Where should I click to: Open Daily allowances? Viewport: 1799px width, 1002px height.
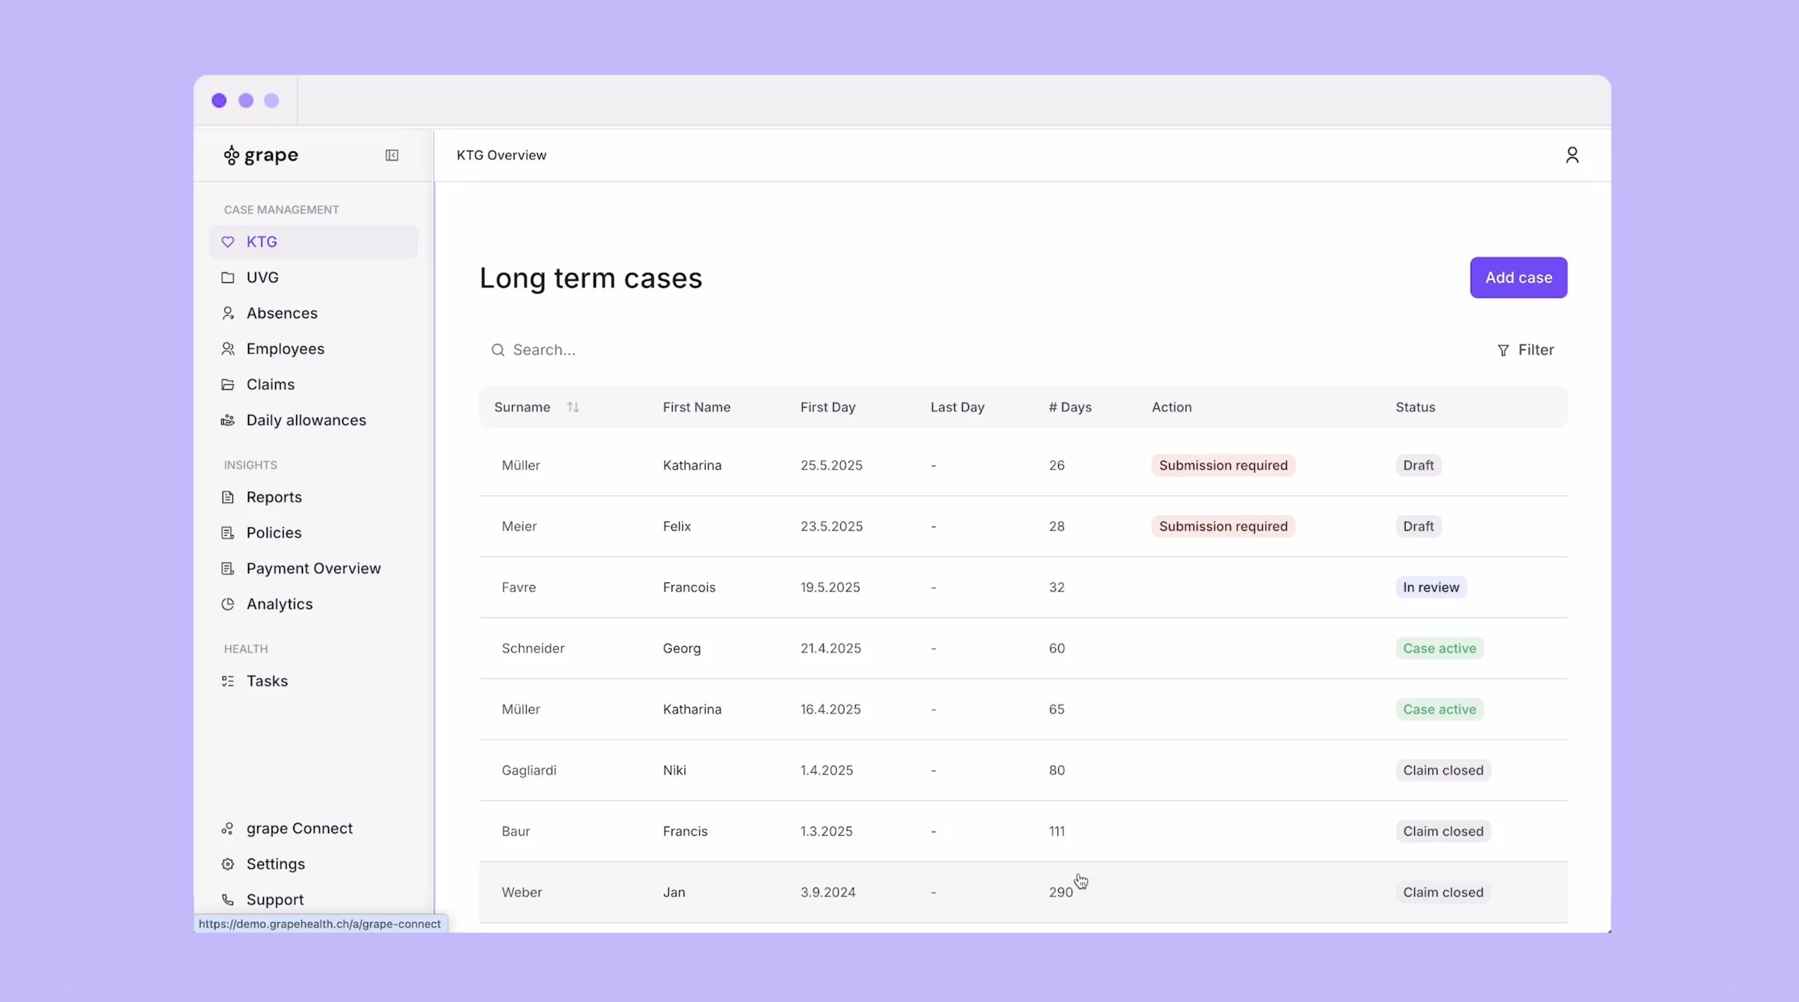click(x=313, y=420)
